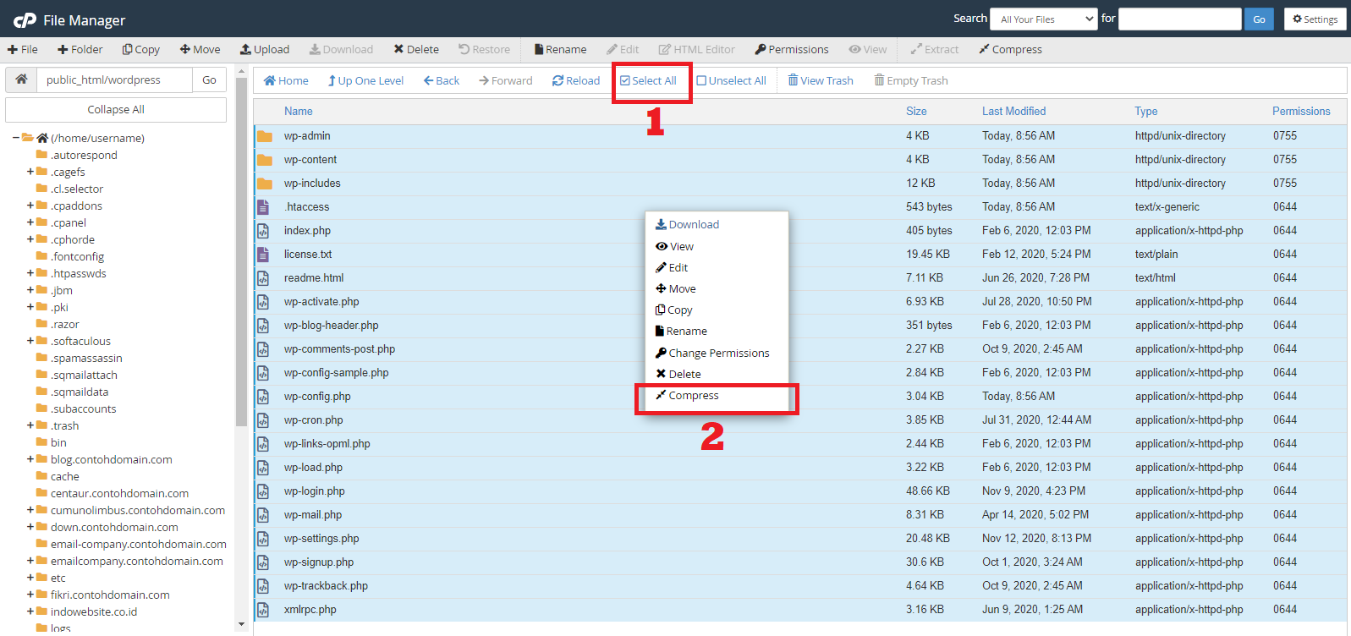This screenshot has height=636, width=1351.
Task: Click the Delete icon in top toolbar
Action: click(x=398, y=50)
